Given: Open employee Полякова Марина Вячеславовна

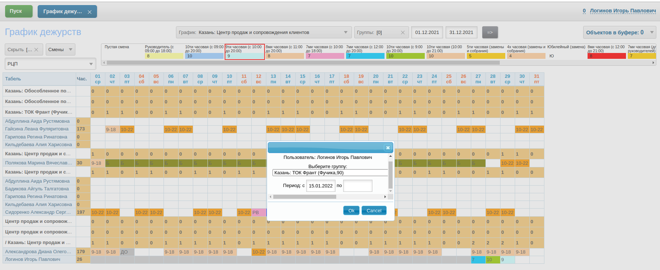Looking at the screenshot, I should [38, 163].
